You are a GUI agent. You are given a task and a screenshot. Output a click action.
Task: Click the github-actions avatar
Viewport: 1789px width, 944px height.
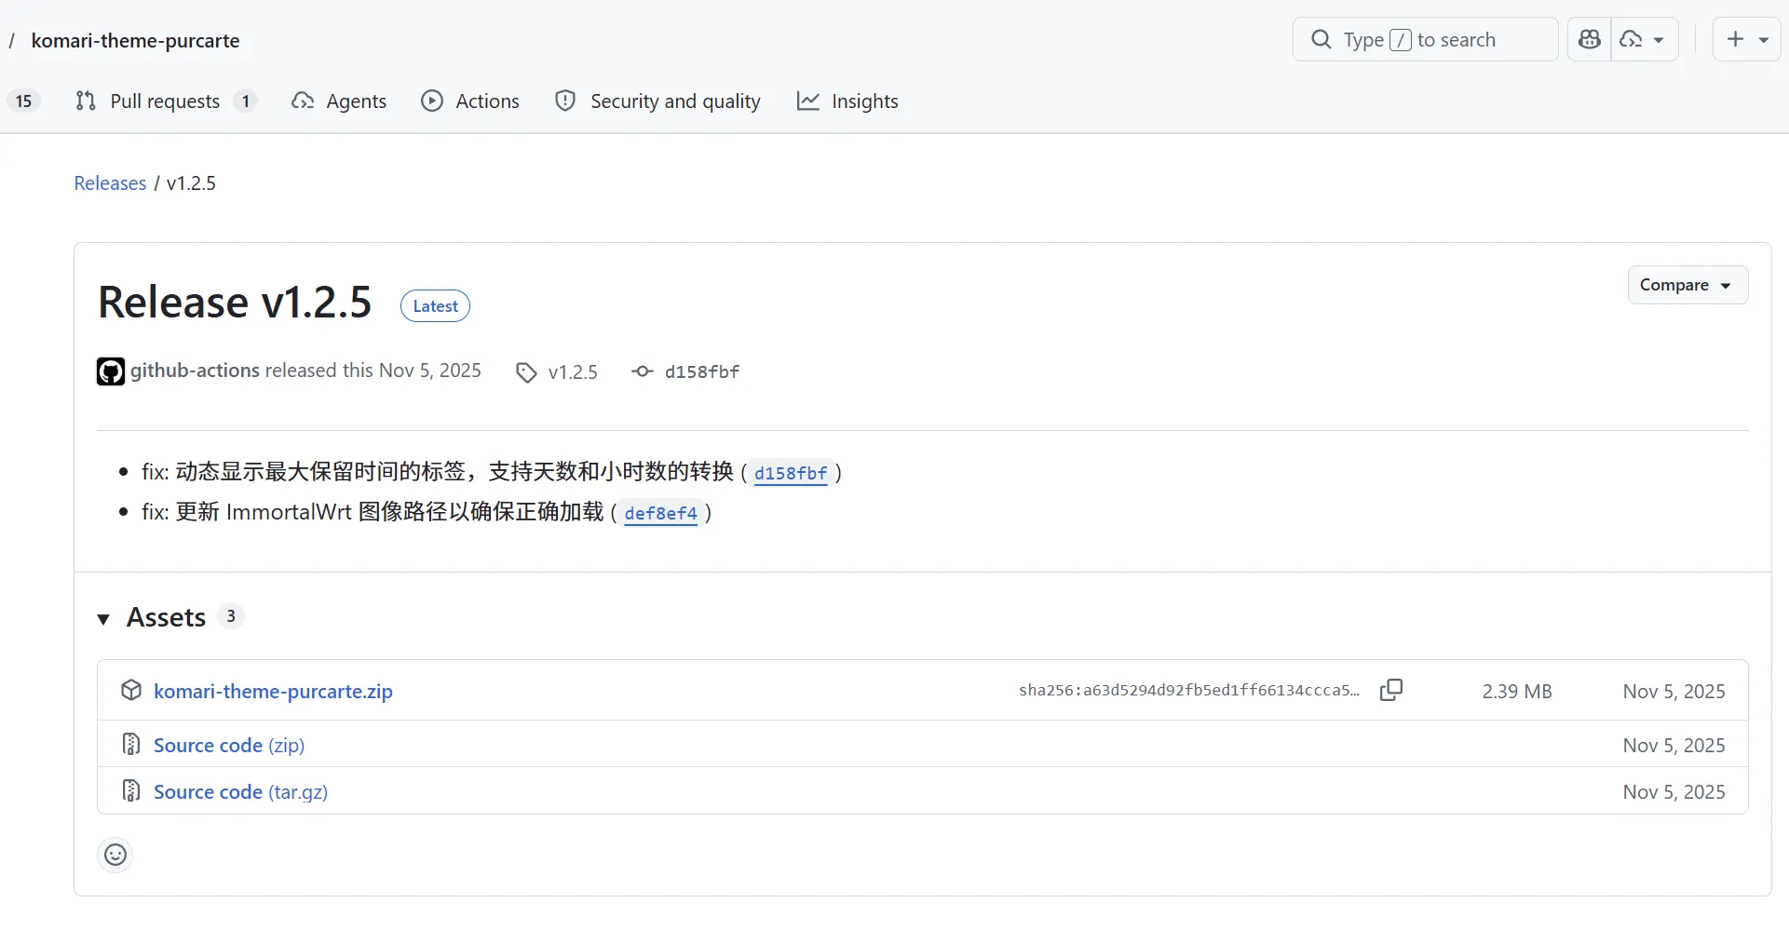(x=111, y=371)
